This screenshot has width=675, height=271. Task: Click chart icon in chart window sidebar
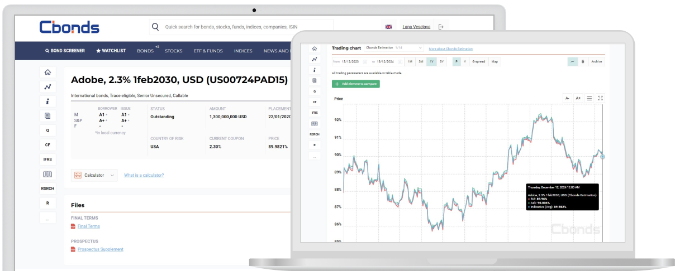pos(315,59)
